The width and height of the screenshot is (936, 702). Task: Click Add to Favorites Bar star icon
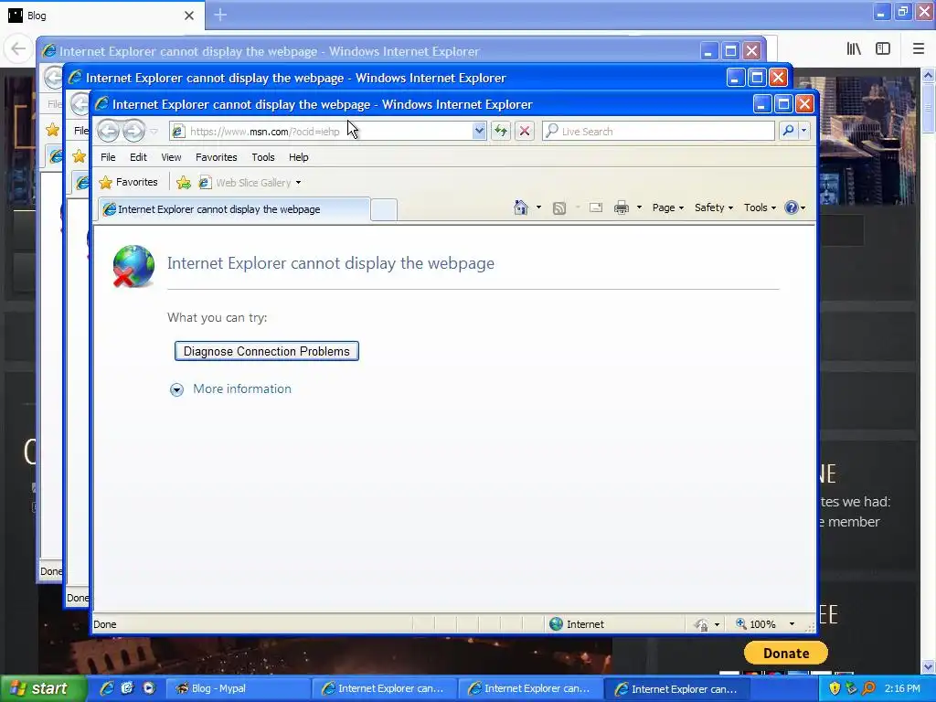tap(183, 183)
